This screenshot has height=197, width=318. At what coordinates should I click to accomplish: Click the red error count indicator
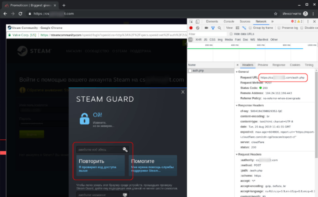294,21
